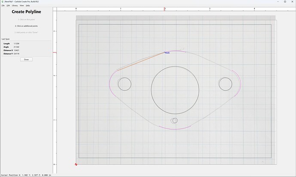The image size is (296, 177).
Task: Click the red origin marker icon
Action: [x=76, y=165]
